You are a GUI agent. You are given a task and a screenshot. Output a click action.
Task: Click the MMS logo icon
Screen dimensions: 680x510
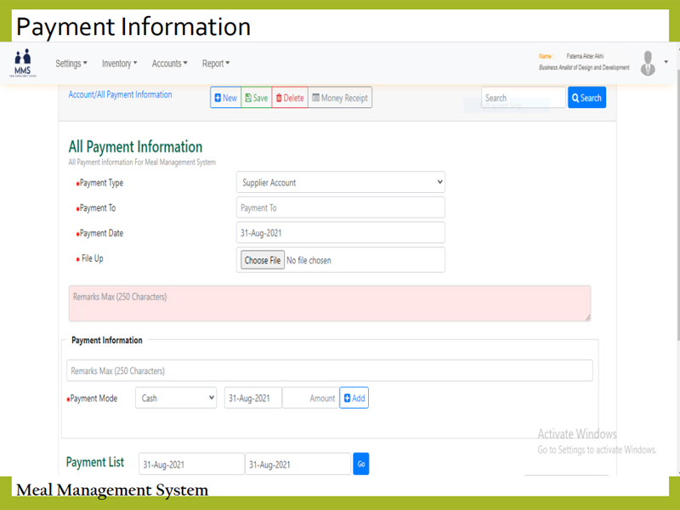pyautogui.click(x=22, y=63)
